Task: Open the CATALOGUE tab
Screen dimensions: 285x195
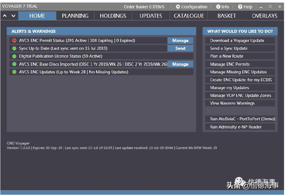Action: pyautogui.click(x=189, y=16)
